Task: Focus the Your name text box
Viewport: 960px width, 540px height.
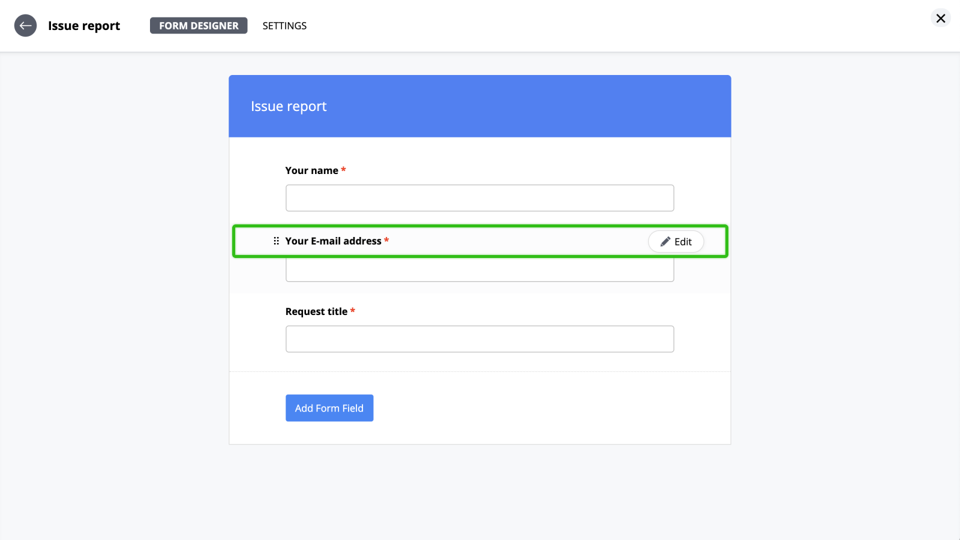Action: tap(479, 198)
